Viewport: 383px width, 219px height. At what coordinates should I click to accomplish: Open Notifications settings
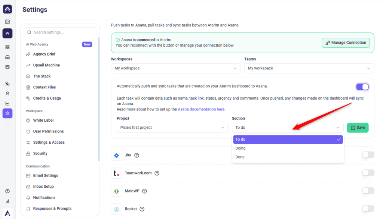click(44, 198)
